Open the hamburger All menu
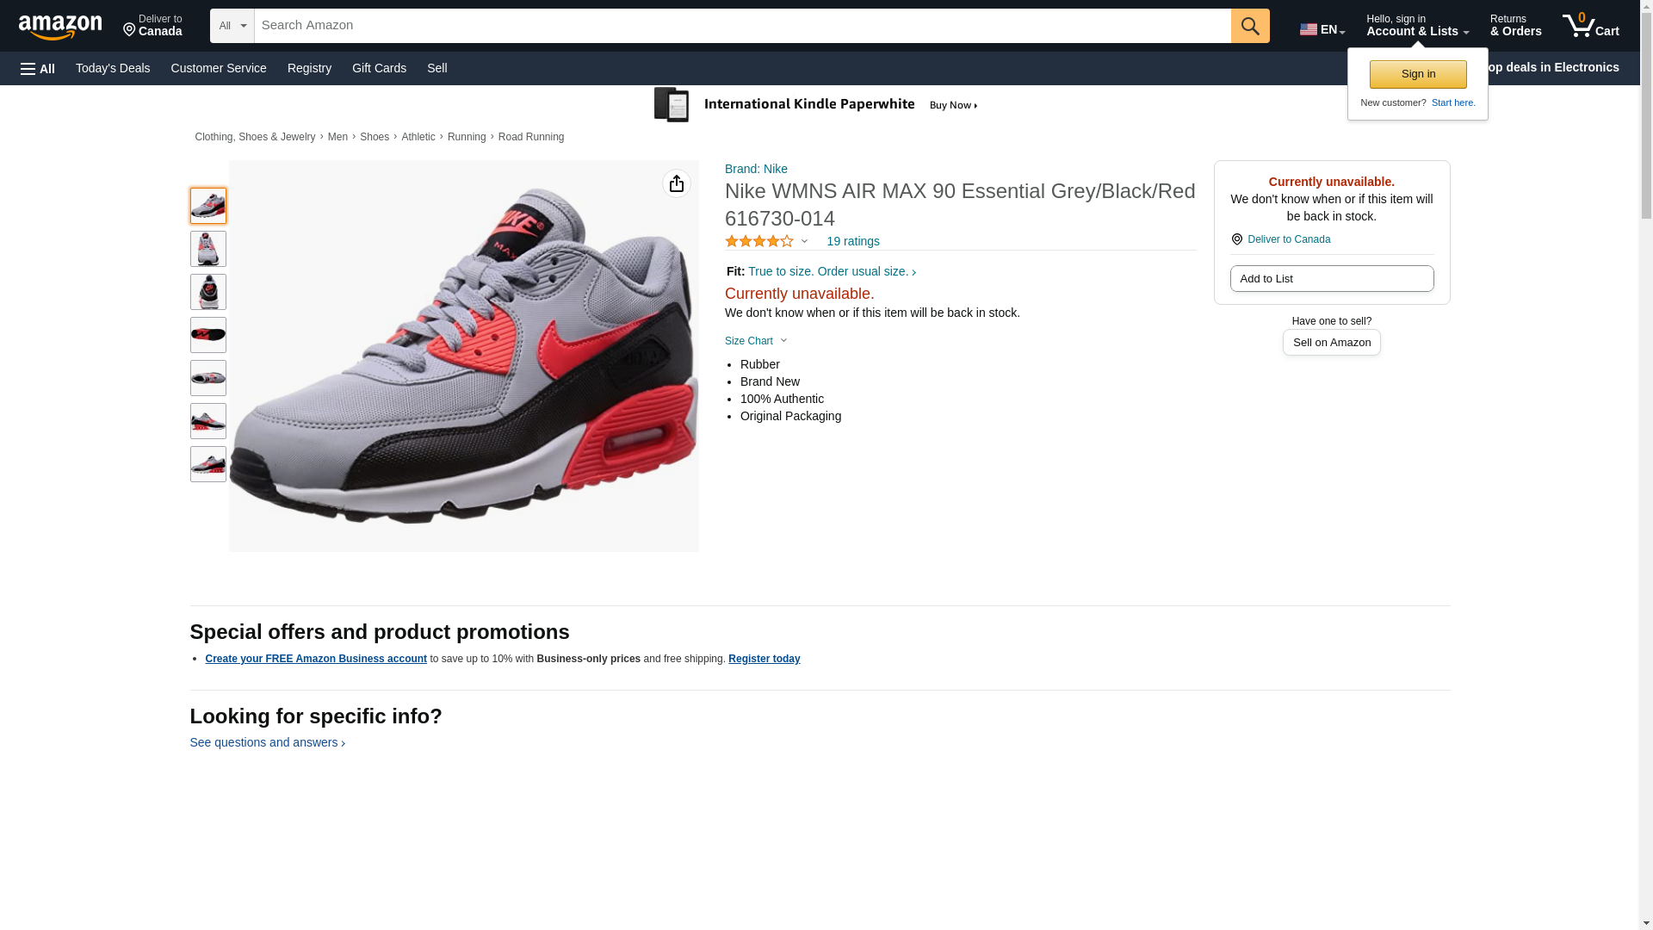 38,69
